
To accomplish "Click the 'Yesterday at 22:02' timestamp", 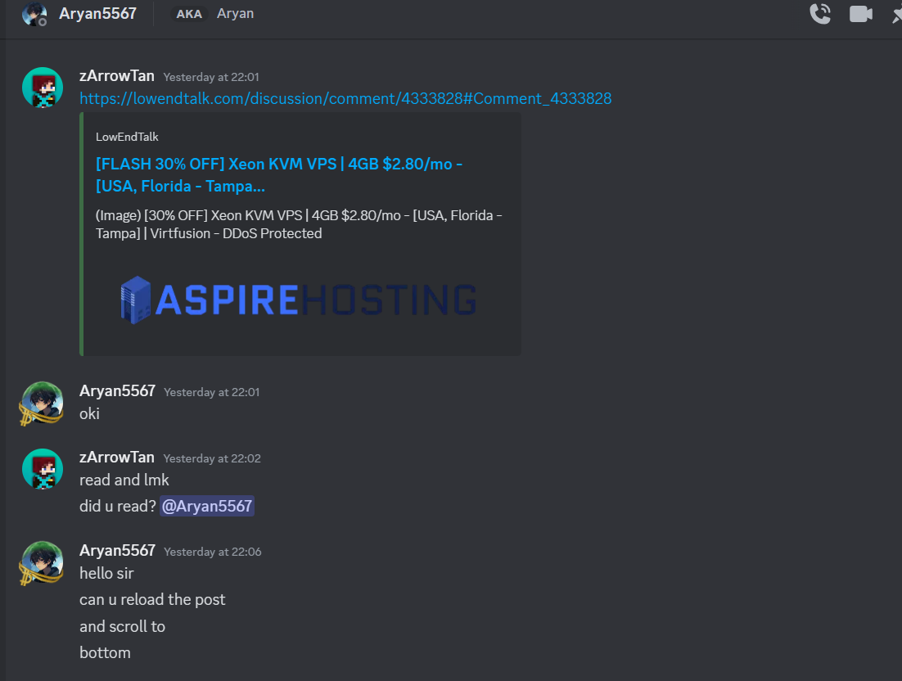I will (212, 458).
